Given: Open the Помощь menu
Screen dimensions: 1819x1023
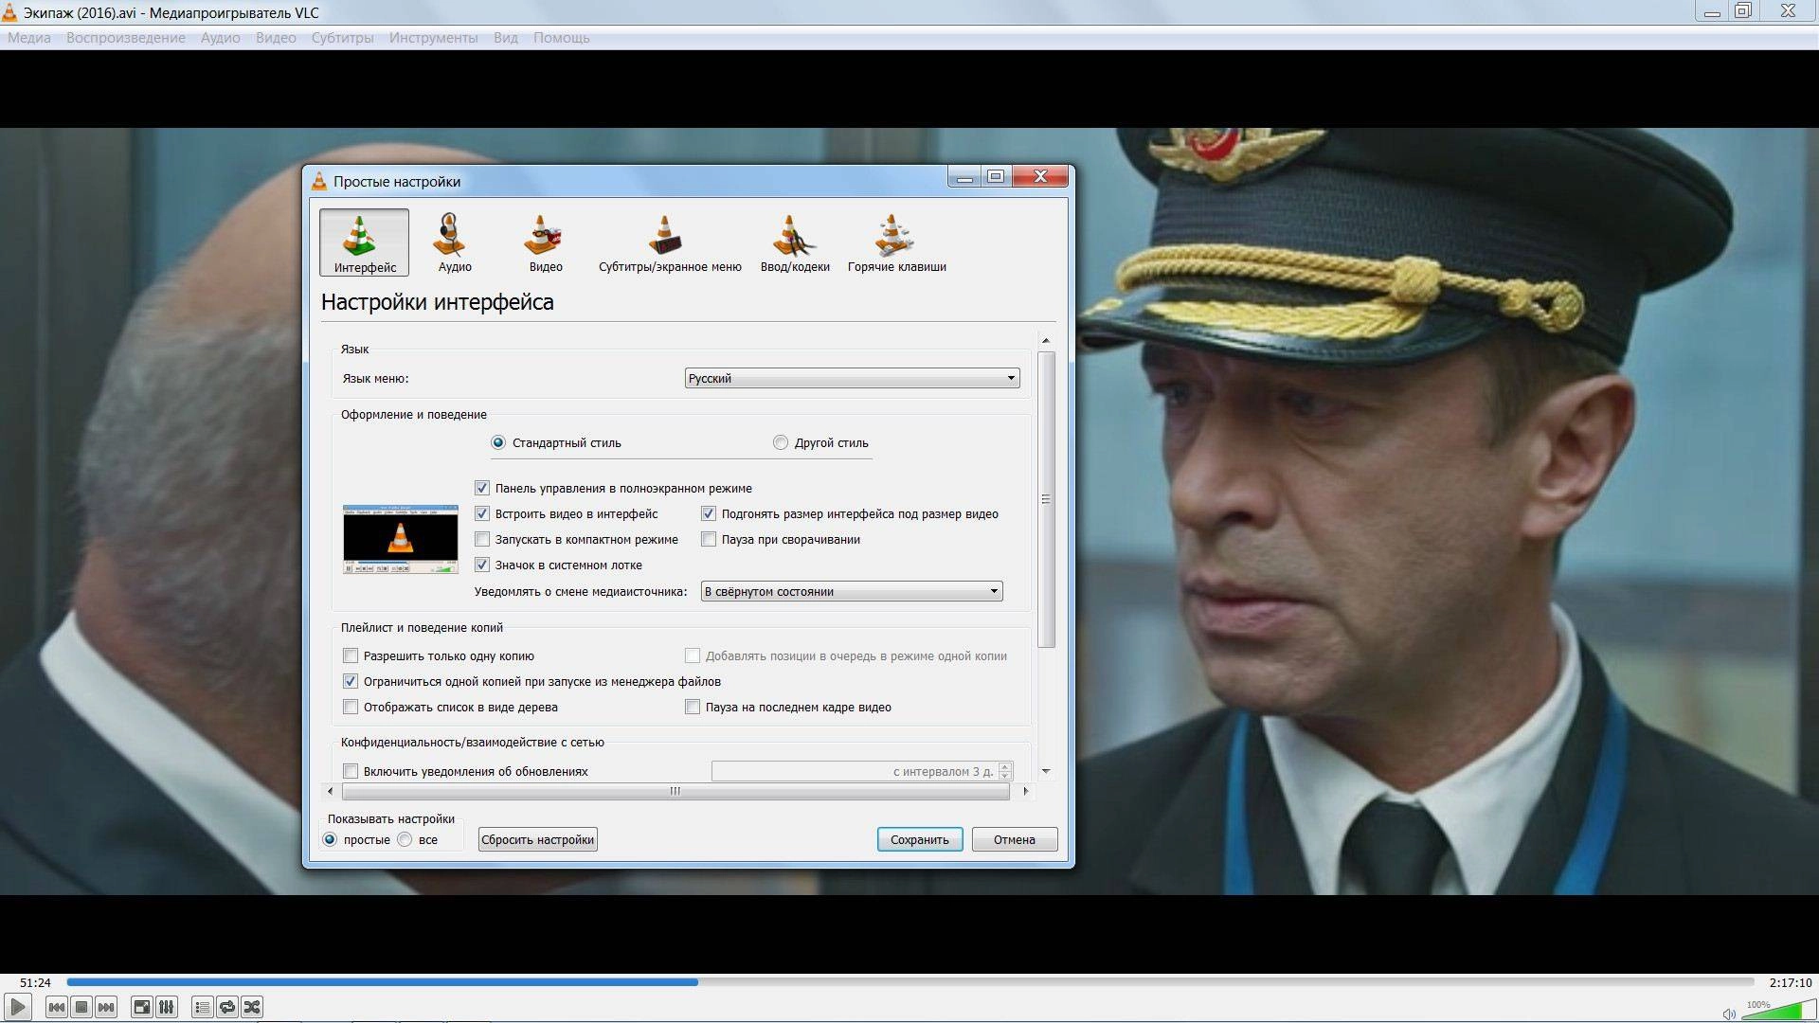Looking at the screenshot, I should click(x=561, y=38).
